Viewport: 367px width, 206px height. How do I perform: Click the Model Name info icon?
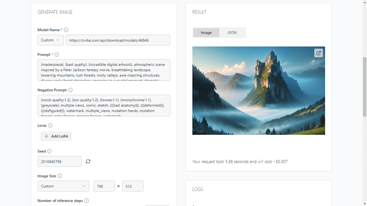coord(66,30)
